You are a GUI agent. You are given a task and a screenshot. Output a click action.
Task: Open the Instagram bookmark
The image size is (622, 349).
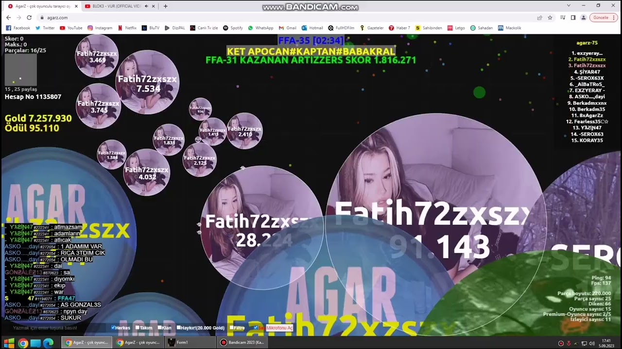[100, 28]
